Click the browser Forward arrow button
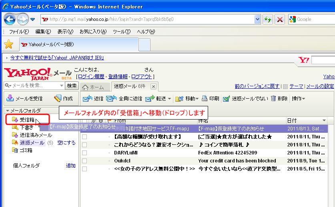Image resolution: width=335 pixels, height=207 pixels. pos(23,19)
